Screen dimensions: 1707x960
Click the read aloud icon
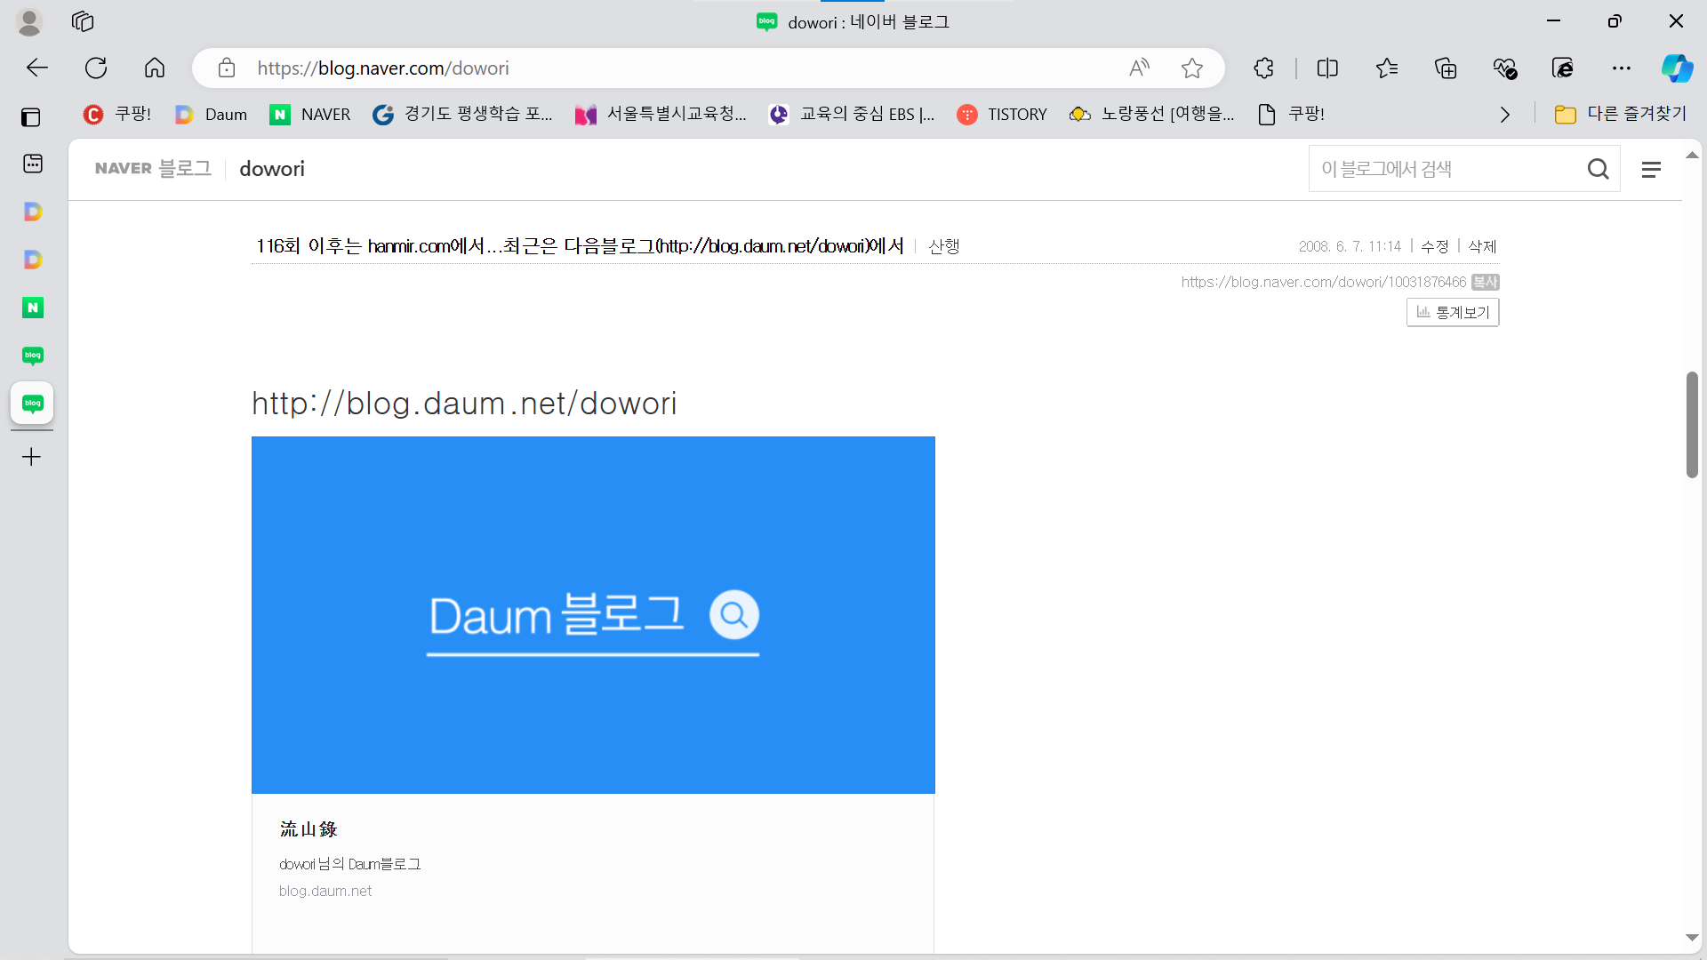click(1139, 68)
